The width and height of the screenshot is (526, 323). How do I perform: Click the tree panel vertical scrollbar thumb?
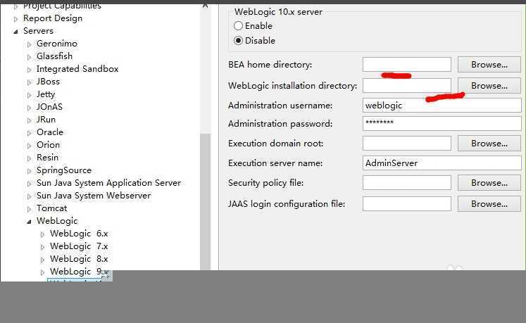coord(205,201)
